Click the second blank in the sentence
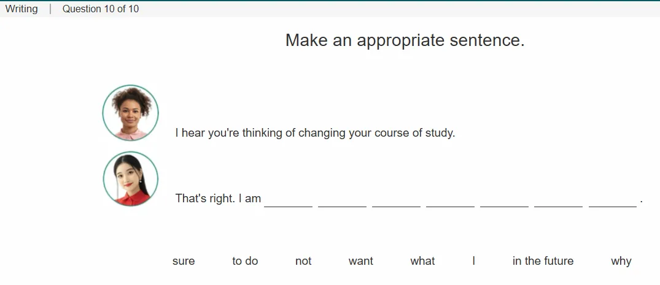 pyautogui.click(x=342, y=200)
